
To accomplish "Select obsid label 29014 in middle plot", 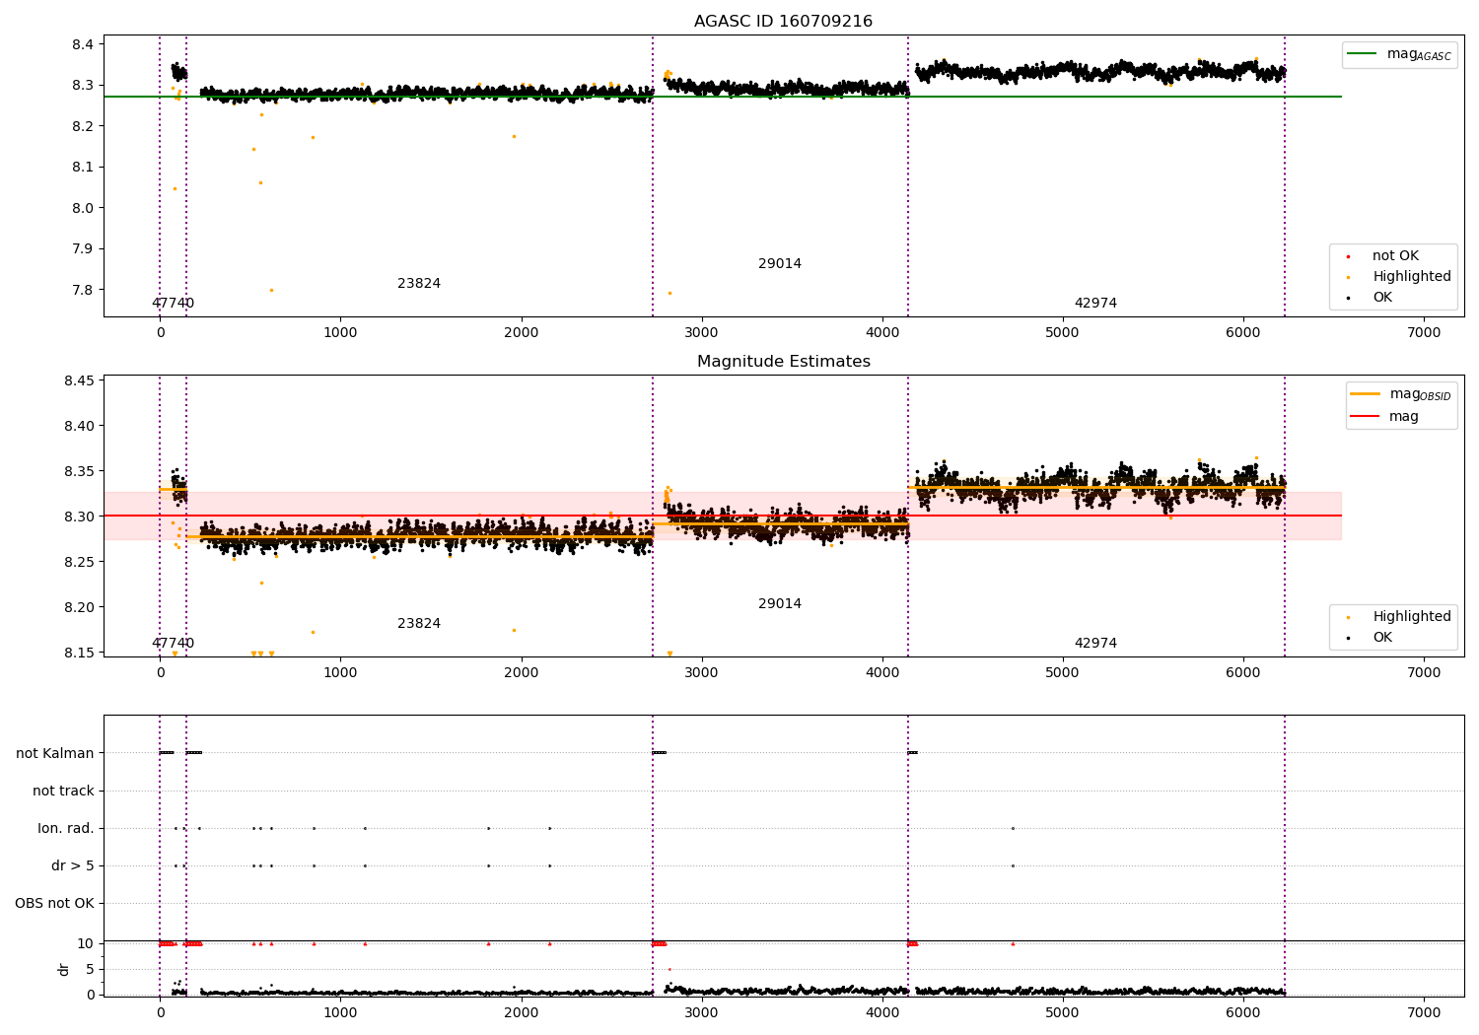I will tap(780, 604).
